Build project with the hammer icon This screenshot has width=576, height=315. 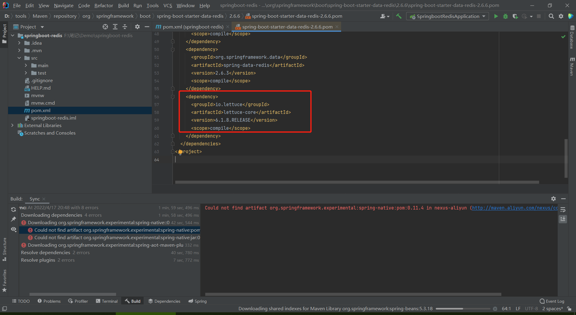point(399,16)
